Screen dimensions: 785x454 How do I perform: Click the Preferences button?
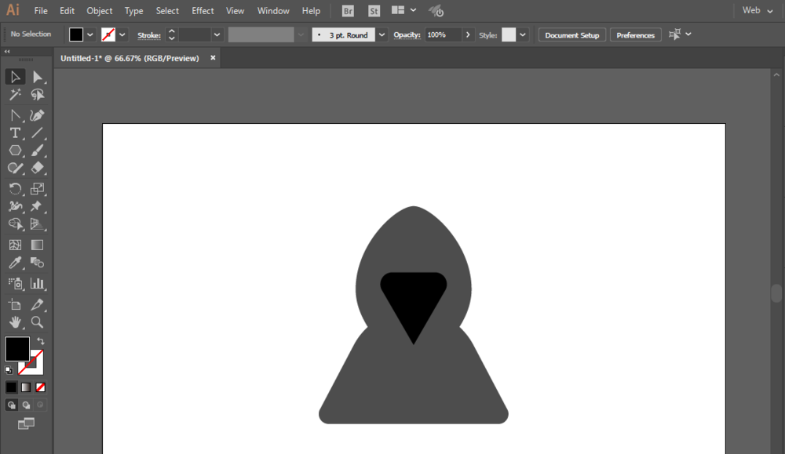click(635, 35)
